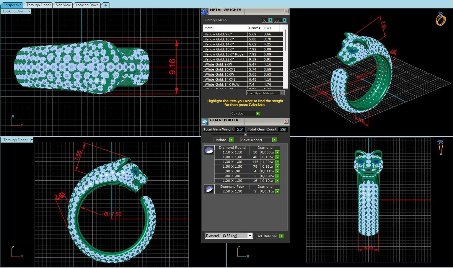Add a new viewport tab with plus icon
Image resolution: width=453 pixels, height=268 pixels.
[106, 5]
